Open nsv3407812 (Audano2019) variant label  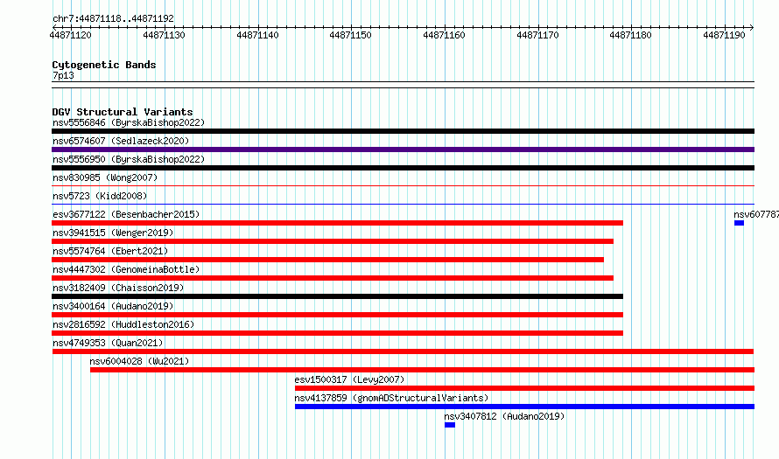tap(504, 416)
